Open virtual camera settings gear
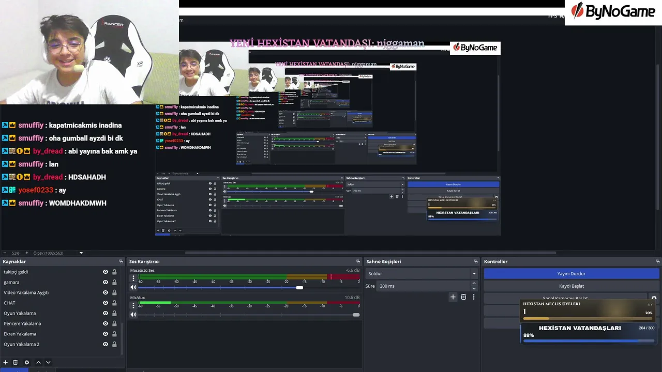The height and width of the screenshot is (372, 662). coord(654,298)
